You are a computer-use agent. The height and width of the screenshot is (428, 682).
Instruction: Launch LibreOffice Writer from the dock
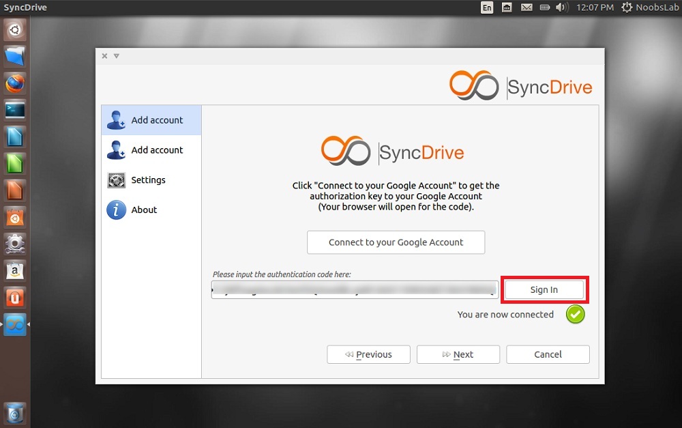pyautogui.click(x=15, y=137)
